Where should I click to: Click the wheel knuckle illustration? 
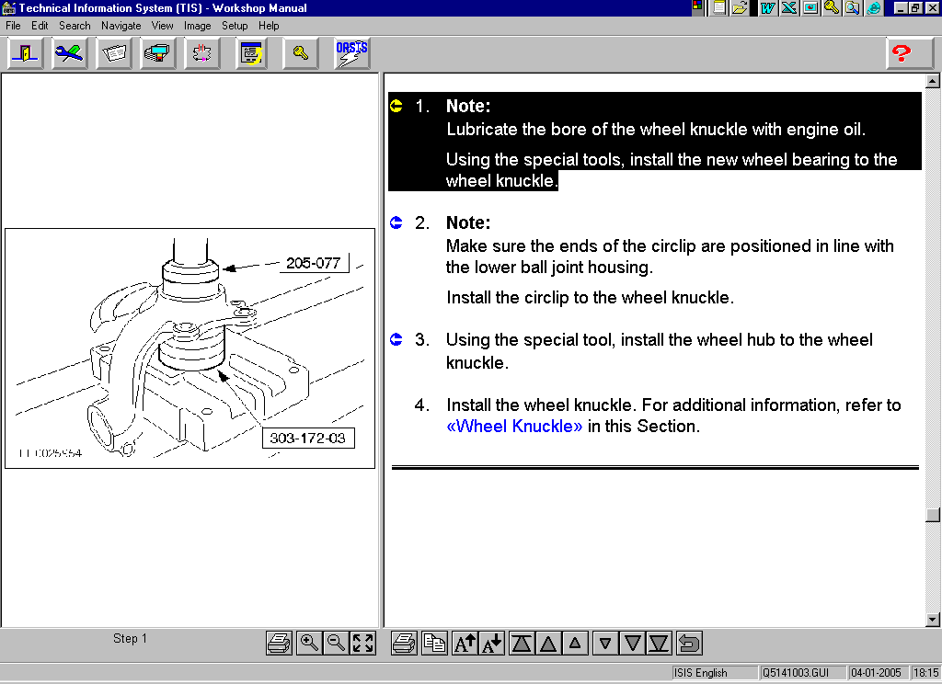(190, 348)
